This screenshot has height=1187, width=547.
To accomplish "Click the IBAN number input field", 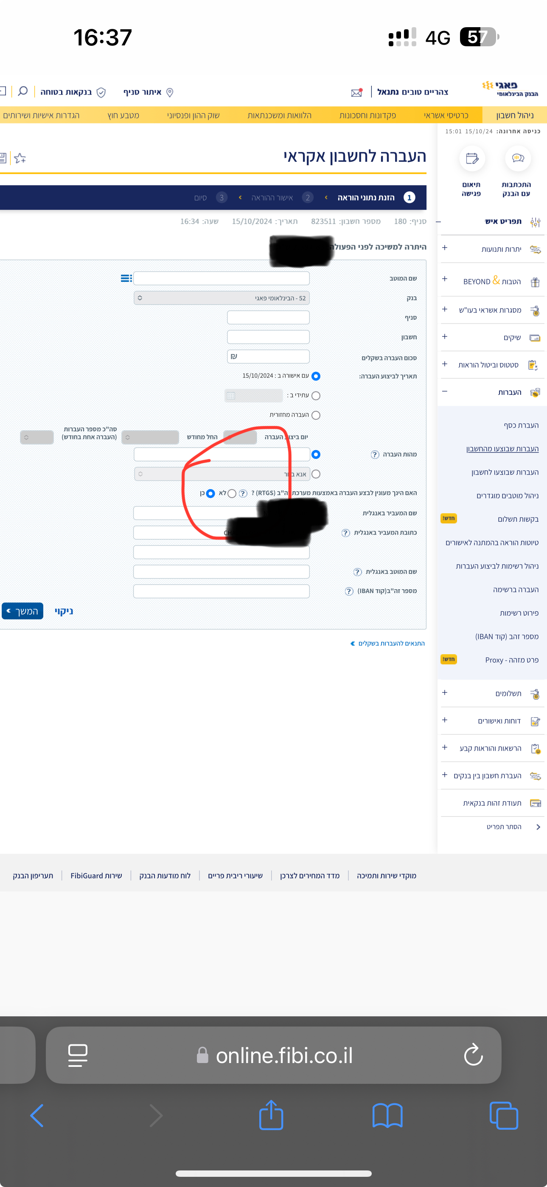I will [x=222, y=591].
